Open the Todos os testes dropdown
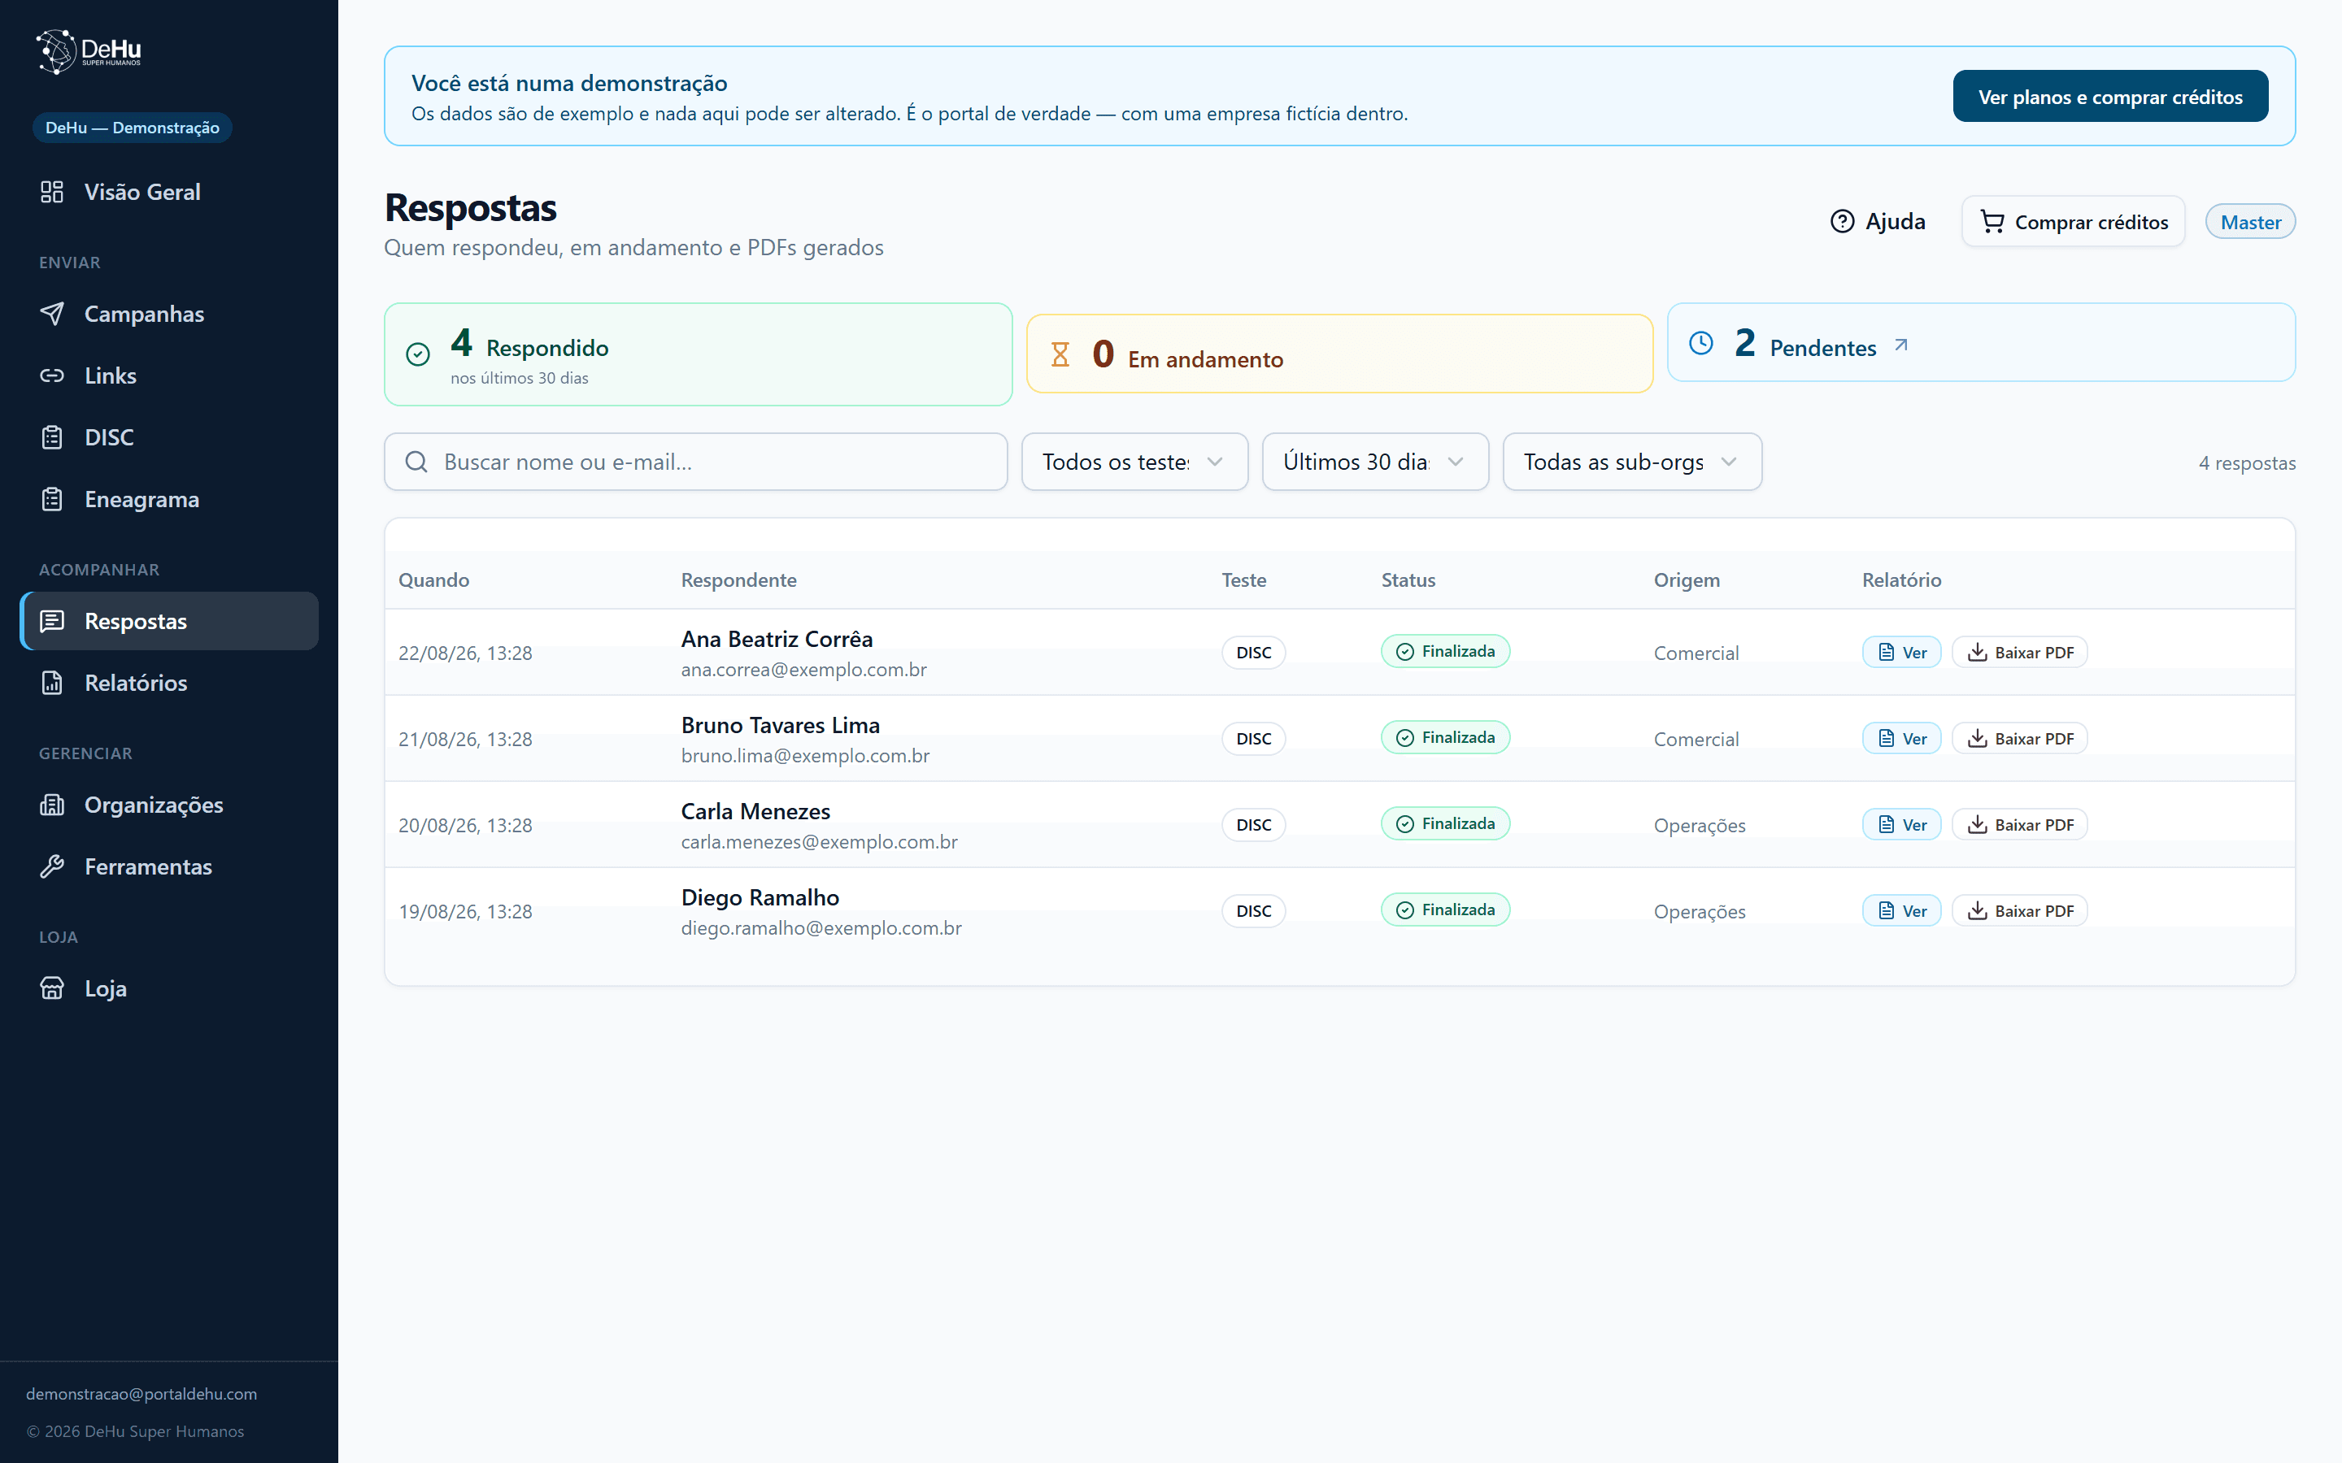Screen dimensions: 2342x1463 (x=1134, y=462)
